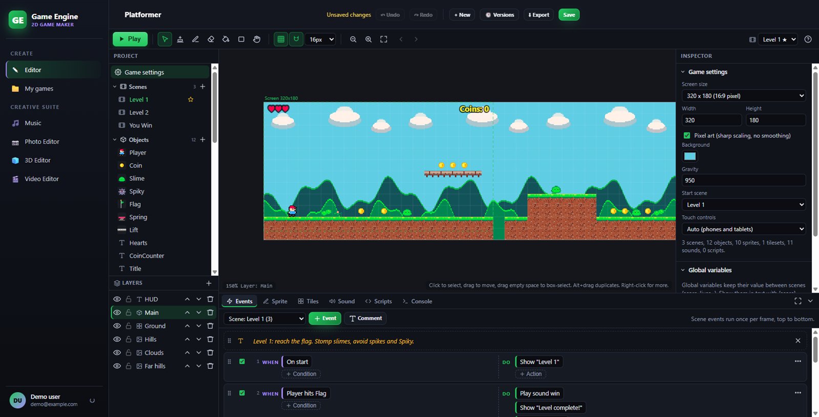
Task: Switch to the Sound tab
Action: (x=342, y=301)
